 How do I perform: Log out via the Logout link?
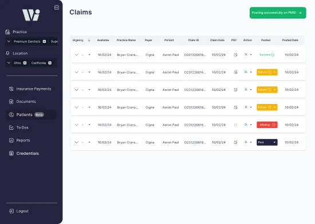pos(19,211)
